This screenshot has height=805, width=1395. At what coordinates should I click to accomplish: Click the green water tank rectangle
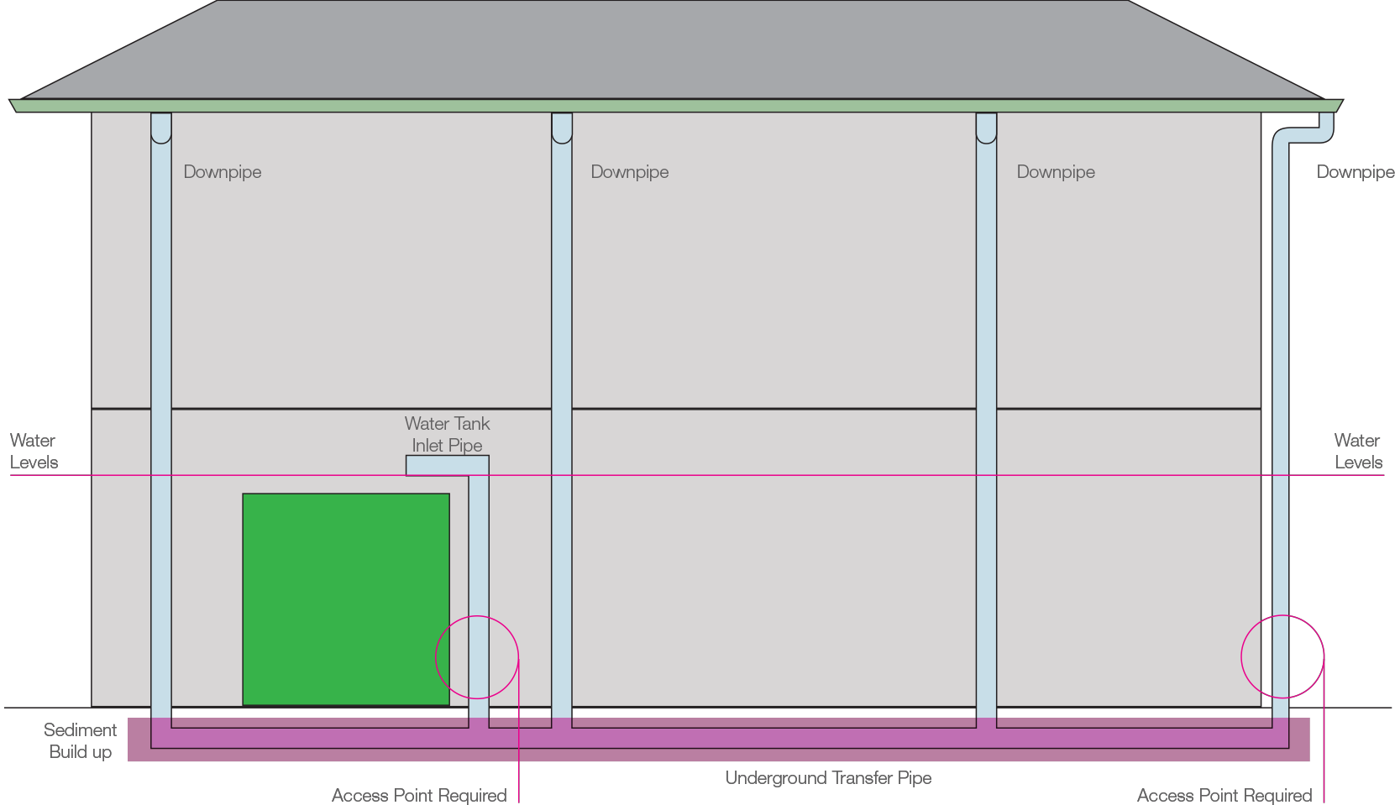(345, 599)
